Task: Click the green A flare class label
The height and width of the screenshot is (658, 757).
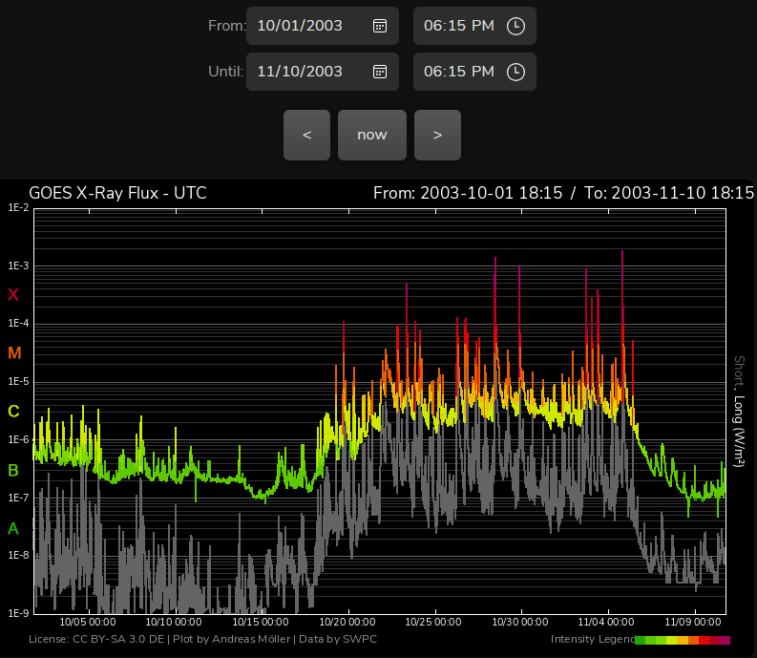Action: click(13, 528)
